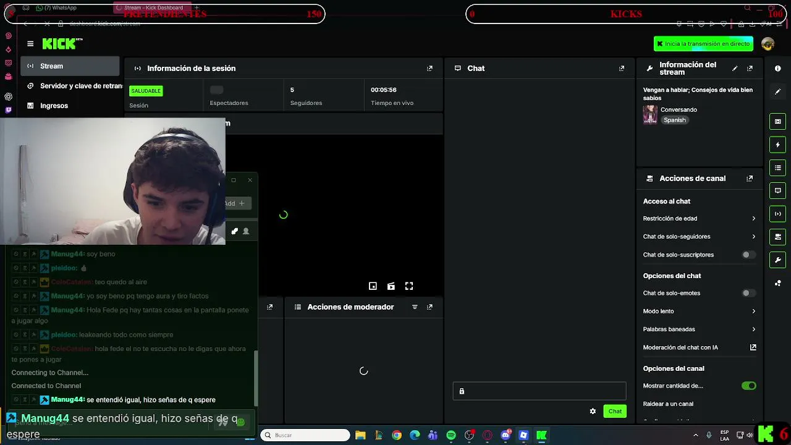Toggle theater mode on stream preview
The height and width of the screenshot is (445, 791).
[x=391, y=286]
